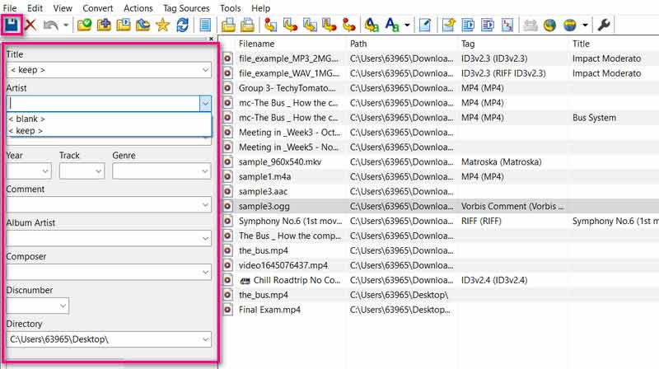Click the Select all files list icon
This screenshot has width=659, height=369.
205,26
